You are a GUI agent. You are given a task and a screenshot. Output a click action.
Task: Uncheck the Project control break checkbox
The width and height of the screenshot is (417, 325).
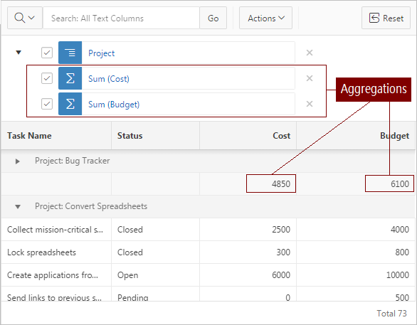coord(47,53)
